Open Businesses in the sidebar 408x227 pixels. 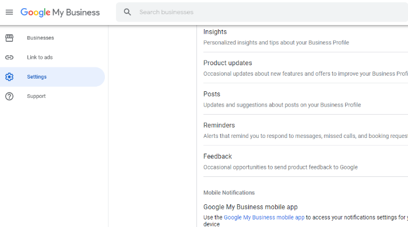pos(52,38)
